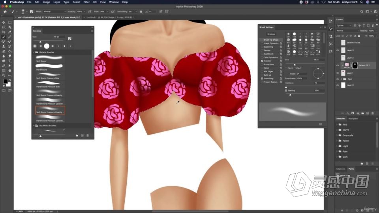Image resolution: width=379 pixels, height=213 pixels.
Task: Click the search icon in options bar
Action: (x=362, y=11)
